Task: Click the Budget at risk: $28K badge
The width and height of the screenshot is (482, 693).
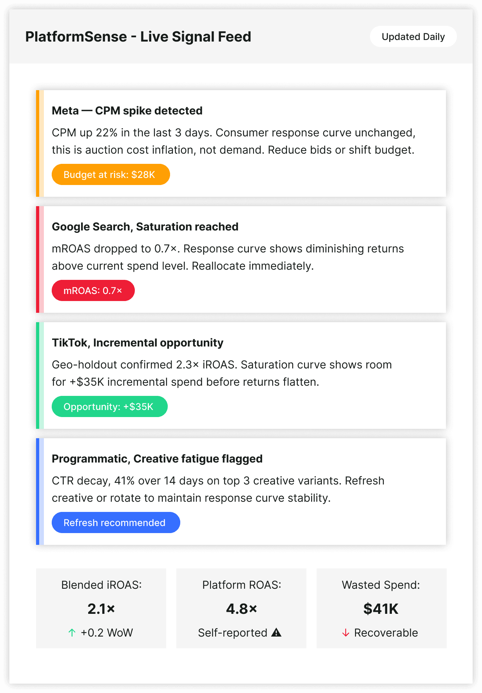Action: 111,174
